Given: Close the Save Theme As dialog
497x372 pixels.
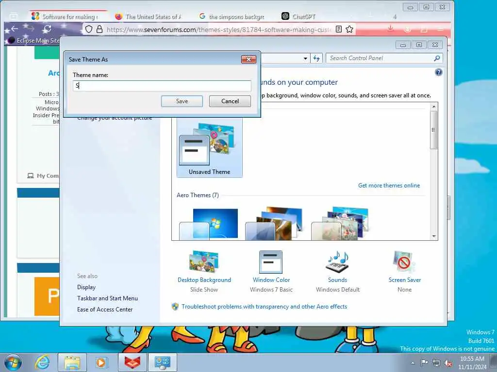Looking at the screenshot, I should click(x=248, y=59).
